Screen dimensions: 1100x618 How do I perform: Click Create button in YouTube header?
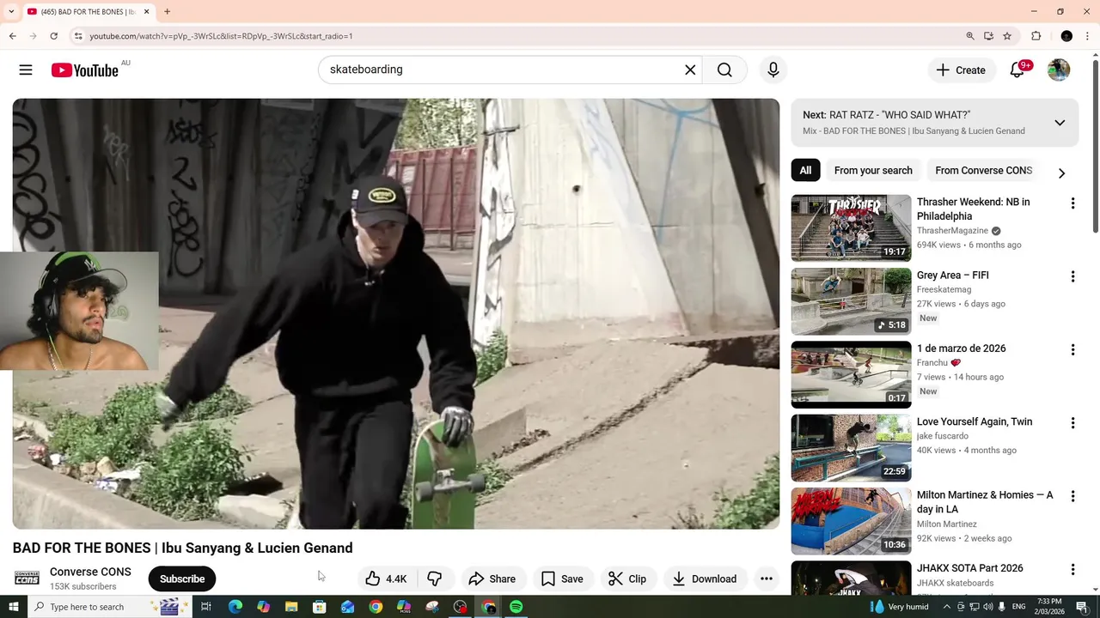pos(961,70)
